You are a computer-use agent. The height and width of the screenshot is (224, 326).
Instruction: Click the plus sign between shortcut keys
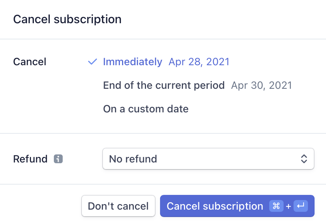(x=288, y=206)
